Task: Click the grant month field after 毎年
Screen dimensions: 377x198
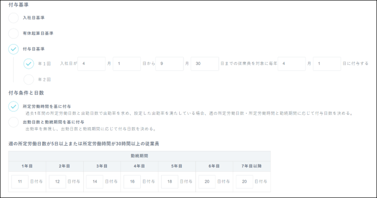Action: (x=291, y=64)
